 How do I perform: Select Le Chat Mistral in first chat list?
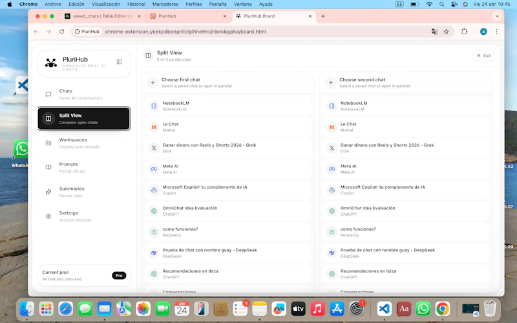point(227,127)
